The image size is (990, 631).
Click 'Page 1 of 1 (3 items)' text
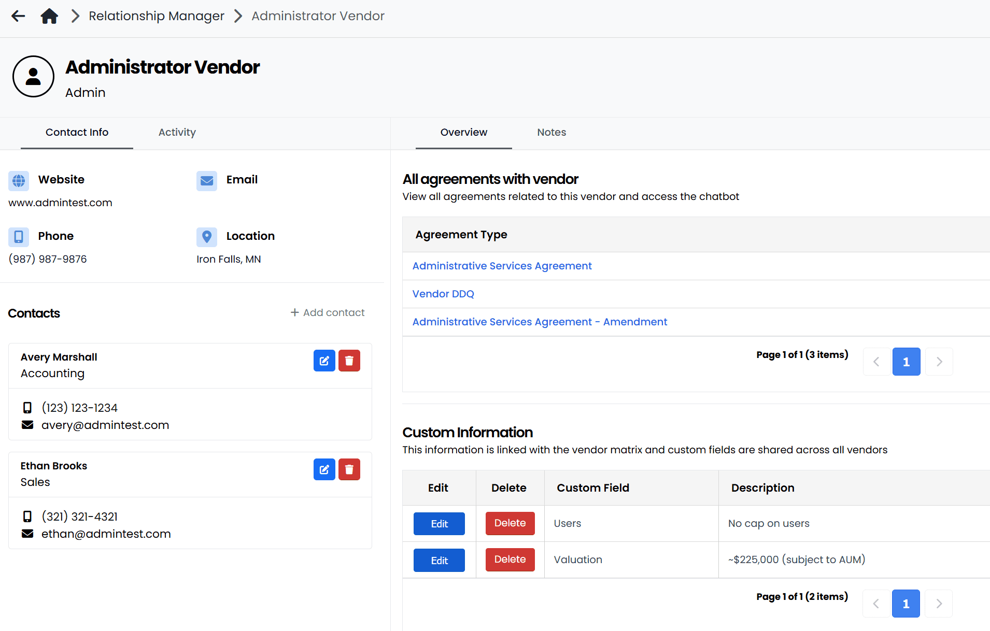802,354
